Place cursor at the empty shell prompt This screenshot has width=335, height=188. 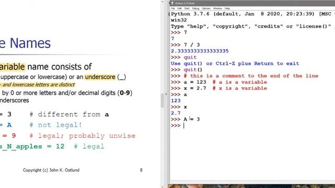tap(184, 125)
